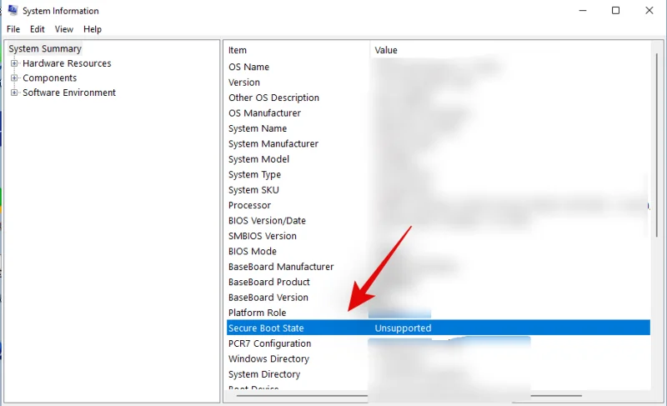Expand the Software Environment node

point(14,93)
